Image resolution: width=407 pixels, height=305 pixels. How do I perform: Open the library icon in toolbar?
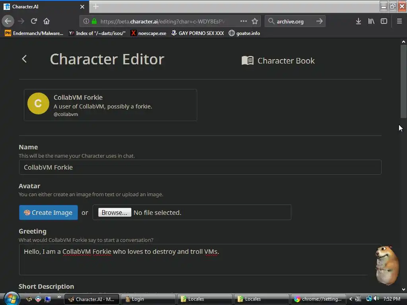pyautogui.click(x=371, y=21)
